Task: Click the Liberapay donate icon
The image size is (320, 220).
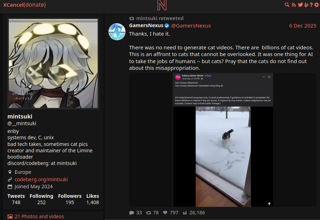Action: tap(306, 5)
